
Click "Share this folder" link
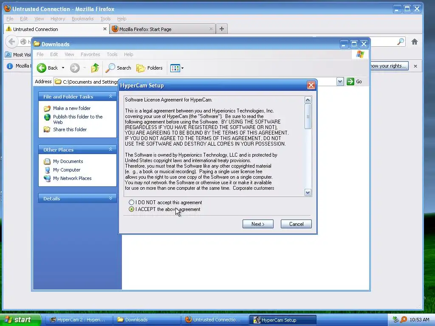(70, 129)
